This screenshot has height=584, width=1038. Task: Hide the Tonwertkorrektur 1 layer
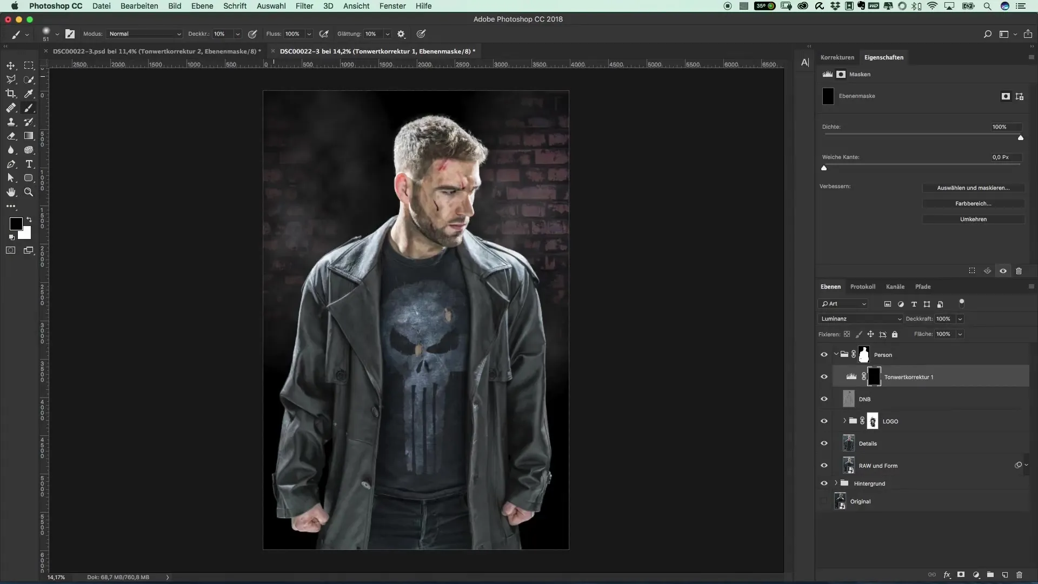coord(824,377)
